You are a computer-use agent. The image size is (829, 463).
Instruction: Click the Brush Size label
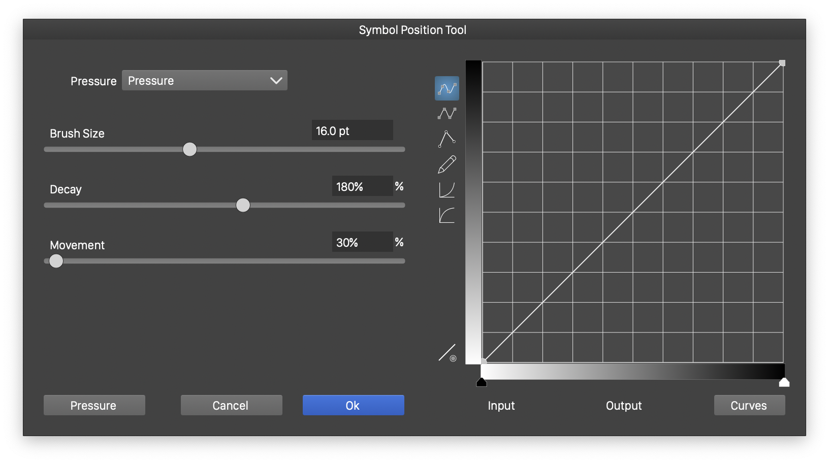77,134
